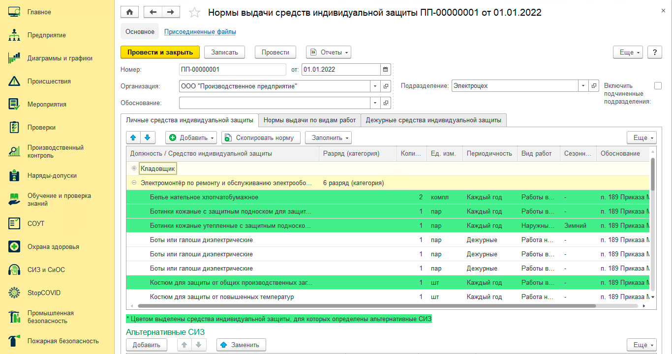Open the Заполнить dropdown
672x354 pixels.
[x=328, y=137]
